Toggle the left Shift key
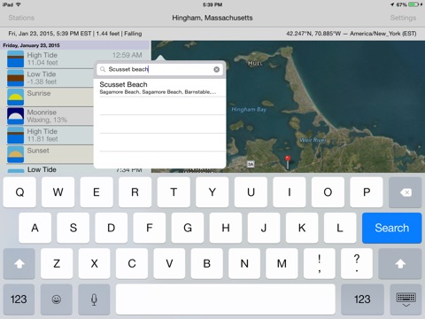 click(x=19, y=264)
